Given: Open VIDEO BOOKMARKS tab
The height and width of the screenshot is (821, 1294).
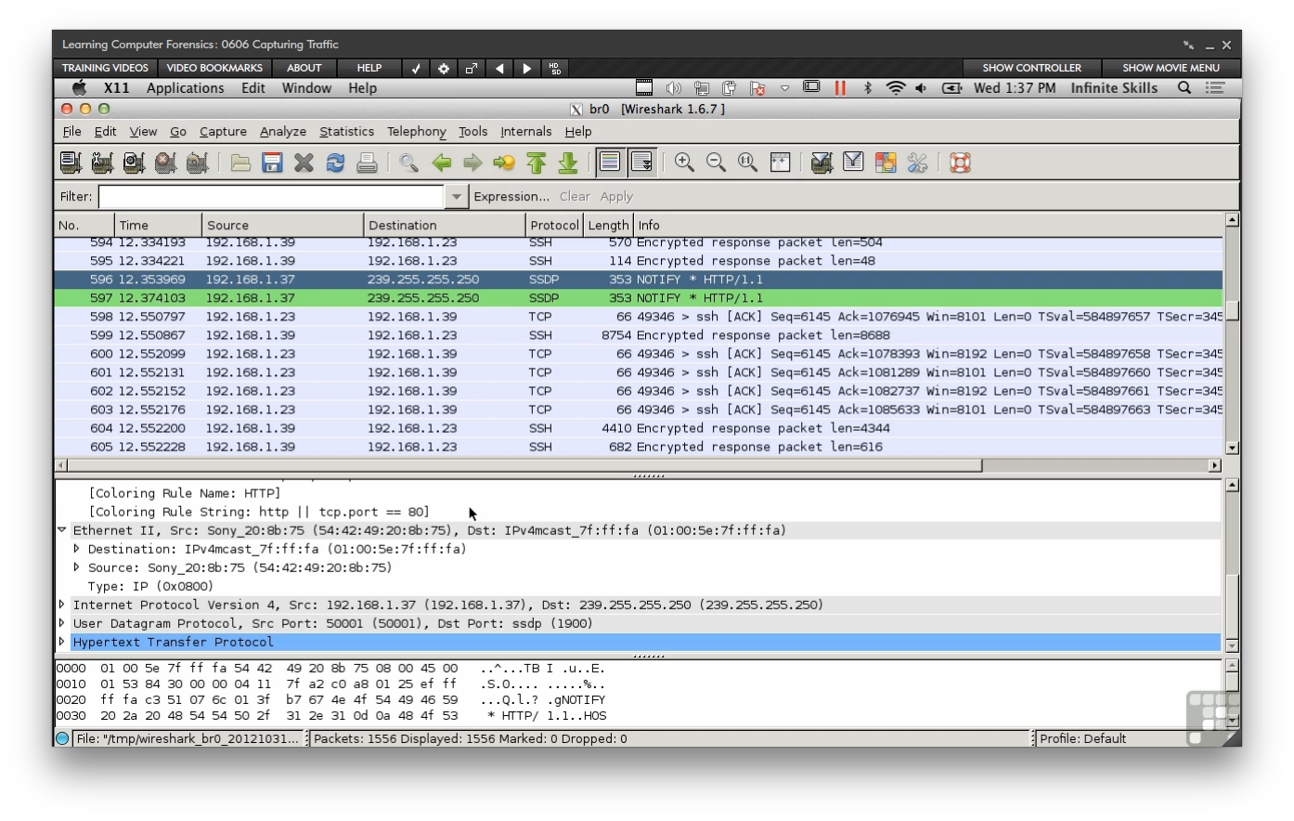Looking at the screenshot, I should pos(214,68).
